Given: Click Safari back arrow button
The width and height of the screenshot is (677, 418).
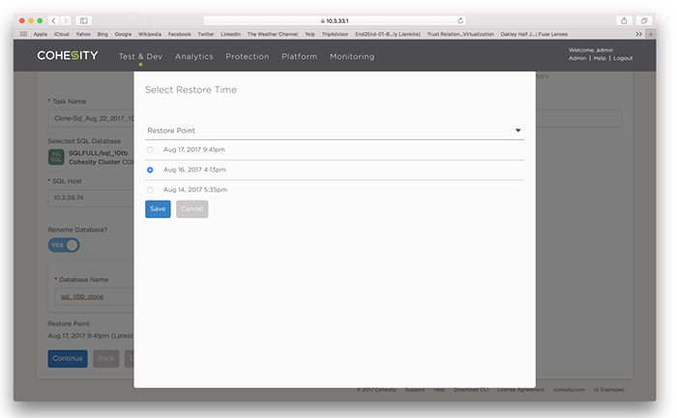Looking at the screenshot, I should point(54,20).
